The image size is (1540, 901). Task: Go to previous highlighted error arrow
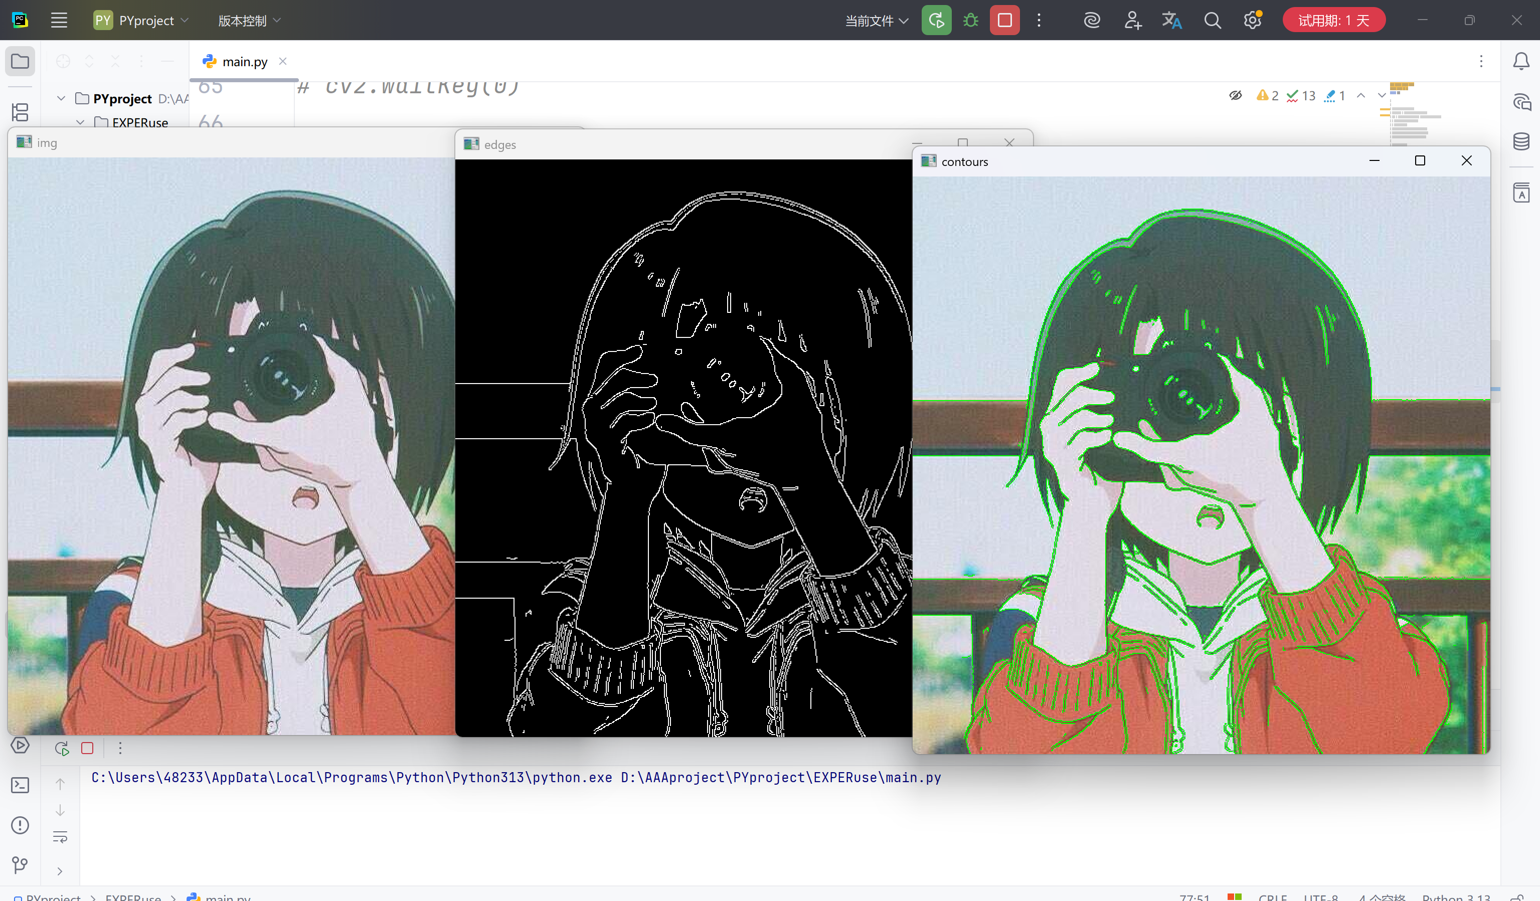(1361, 95)
